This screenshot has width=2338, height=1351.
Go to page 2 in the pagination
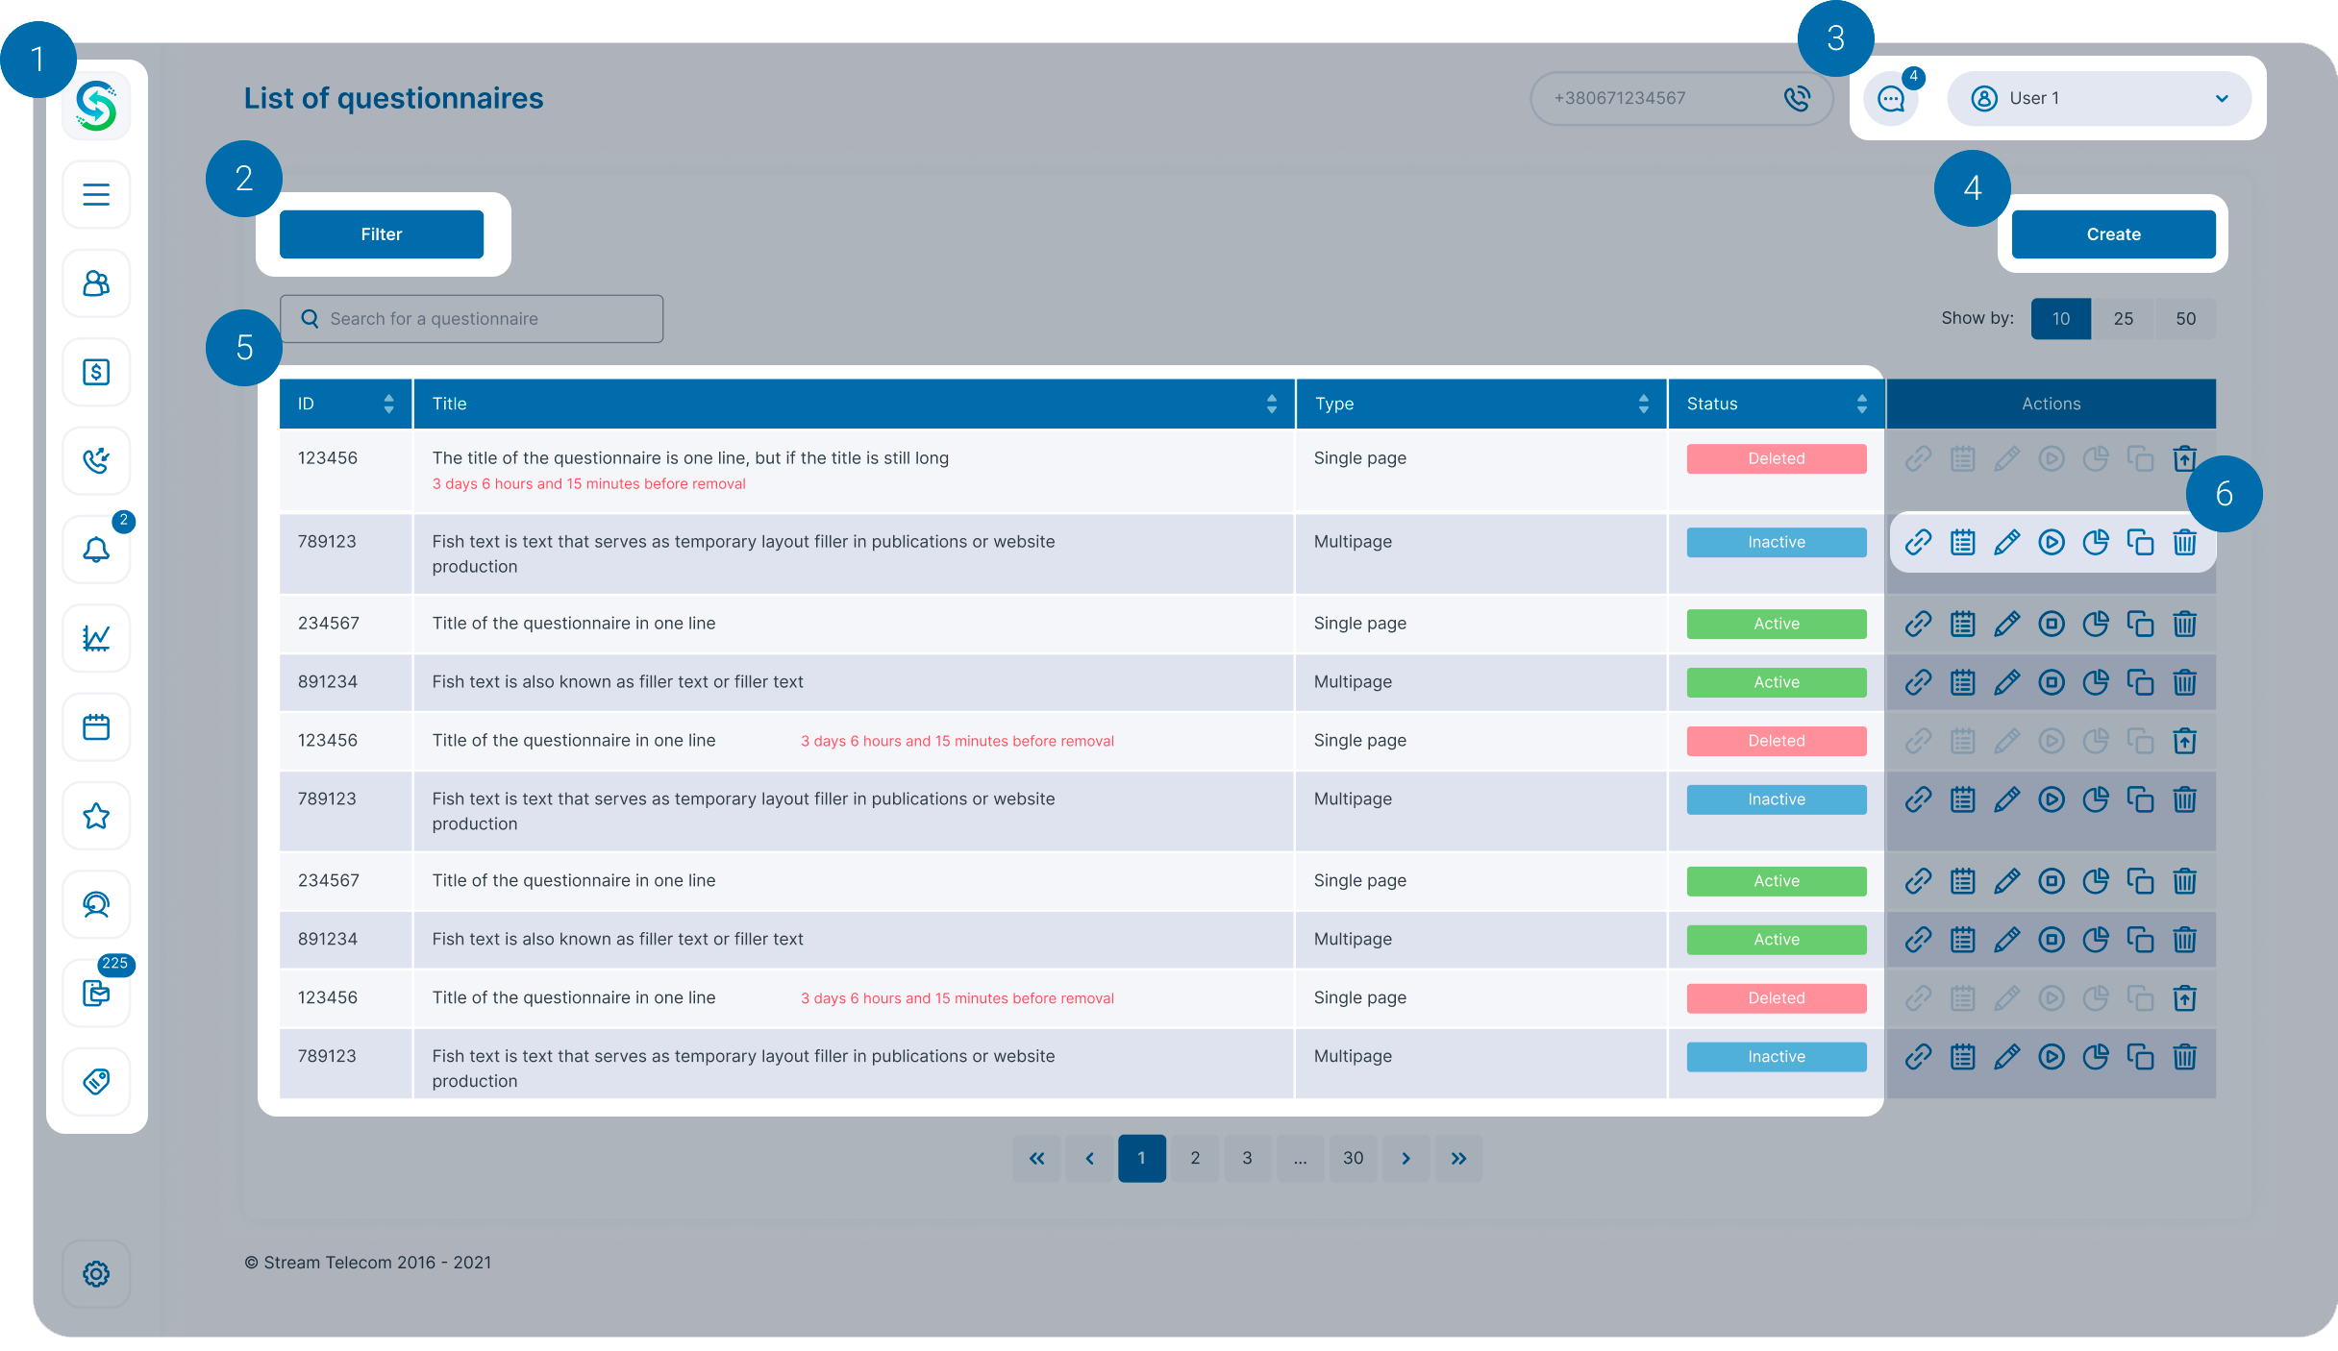(x=1195, y=1158)
